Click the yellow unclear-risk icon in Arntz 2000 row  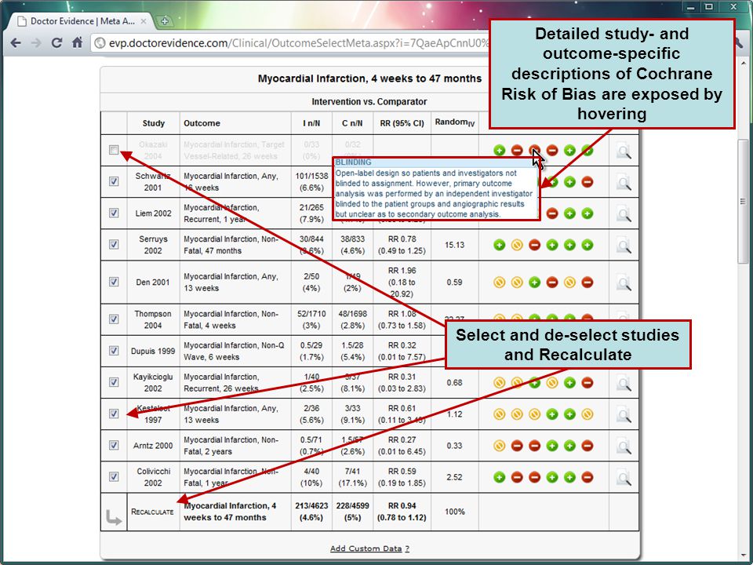pos(500,446)
